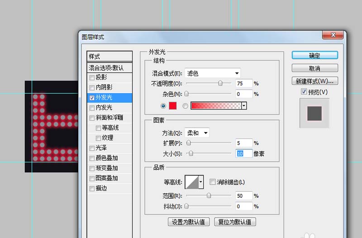Open the red glow color swatch
The image size is (362, 238).
pos(173,106)
